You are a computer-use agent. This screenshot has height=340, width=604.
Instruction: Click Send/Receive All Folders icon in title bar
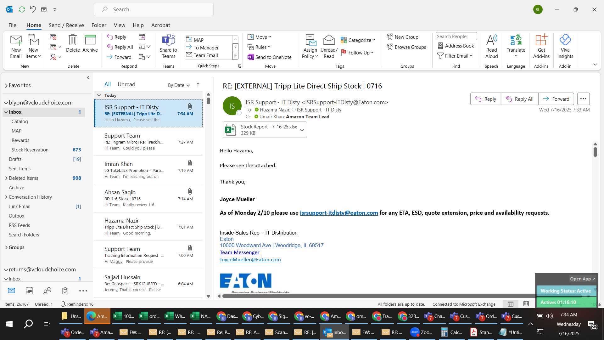pyautogui.click(x=22, y=9)
